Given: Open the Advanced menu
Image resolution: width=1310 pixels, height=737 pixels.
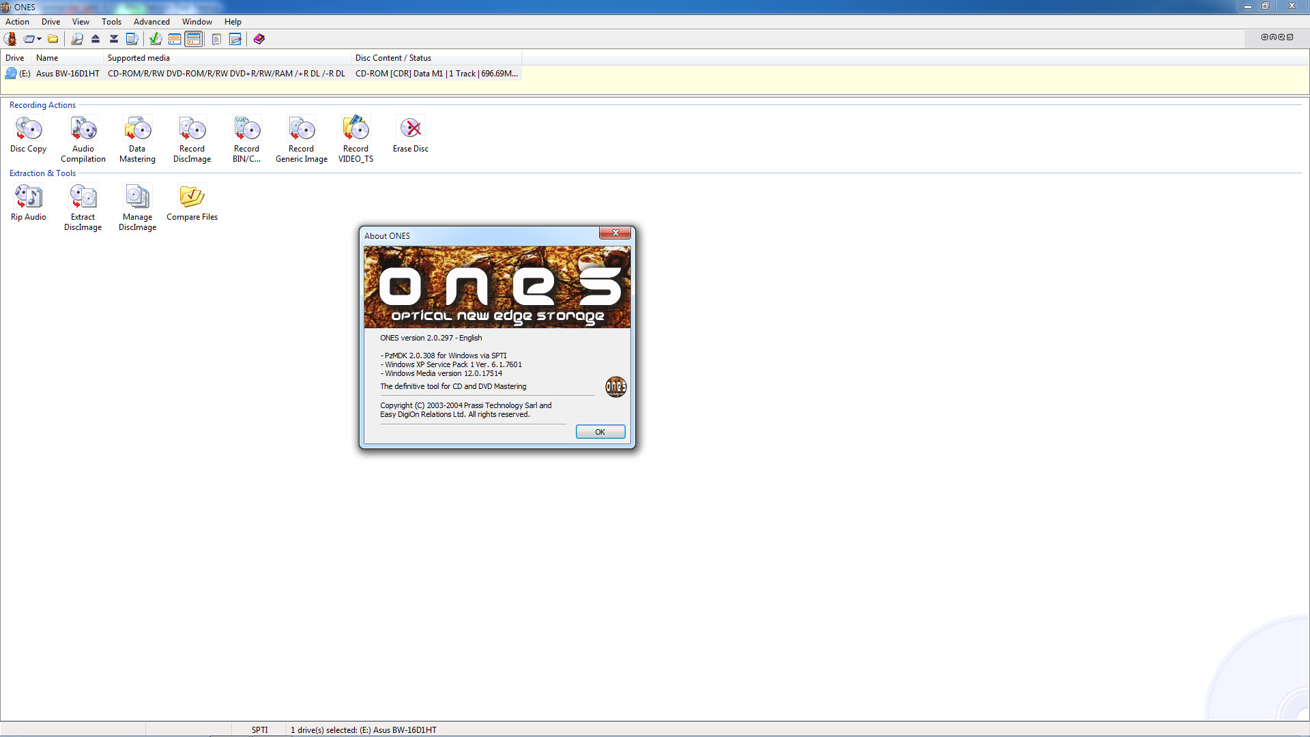Looking at the screenshot, I should [x=151, y=22].
